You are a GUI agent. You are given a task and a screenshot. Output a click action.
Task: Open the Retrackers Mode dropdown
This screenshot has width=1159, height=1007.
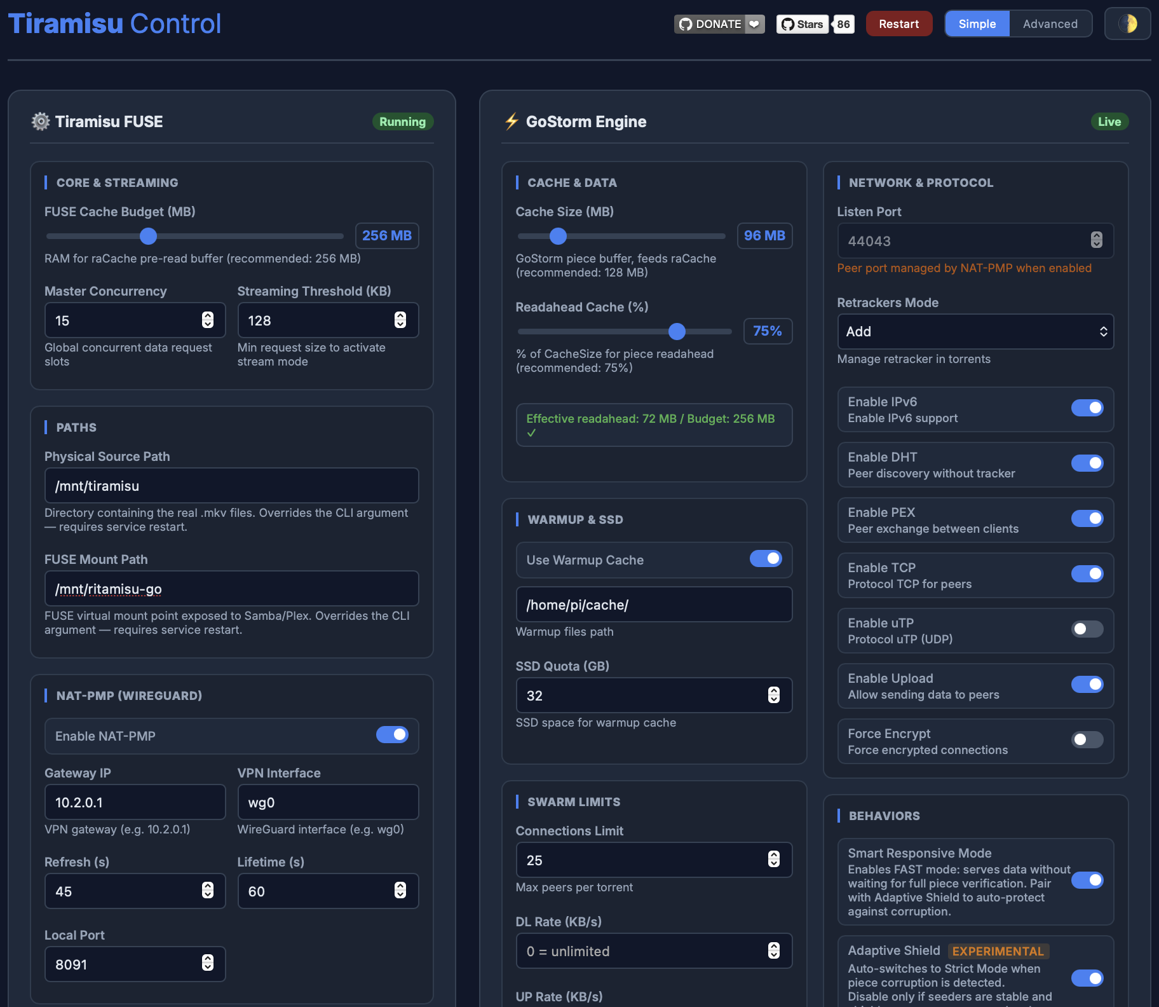(x=975, y=331)
